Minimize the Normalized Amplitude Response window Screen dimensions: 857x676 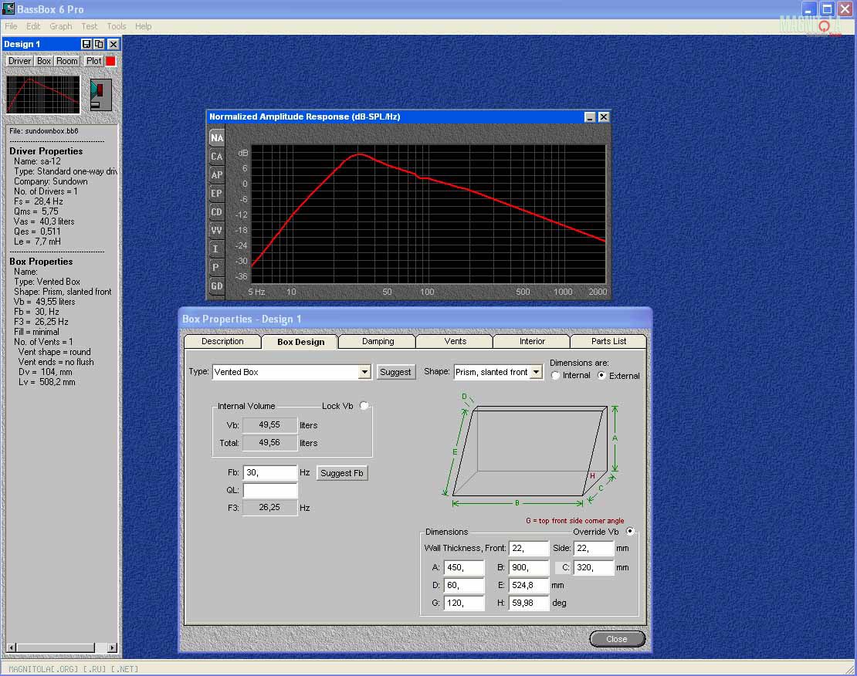pyautogui.click(x=590, y=117)
